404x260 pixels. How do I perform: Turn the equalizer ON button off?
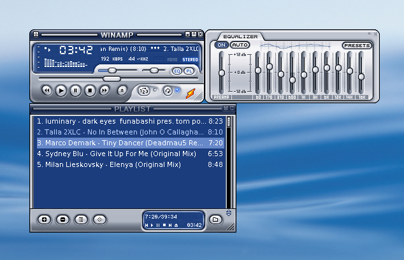(x=221, y=45)
